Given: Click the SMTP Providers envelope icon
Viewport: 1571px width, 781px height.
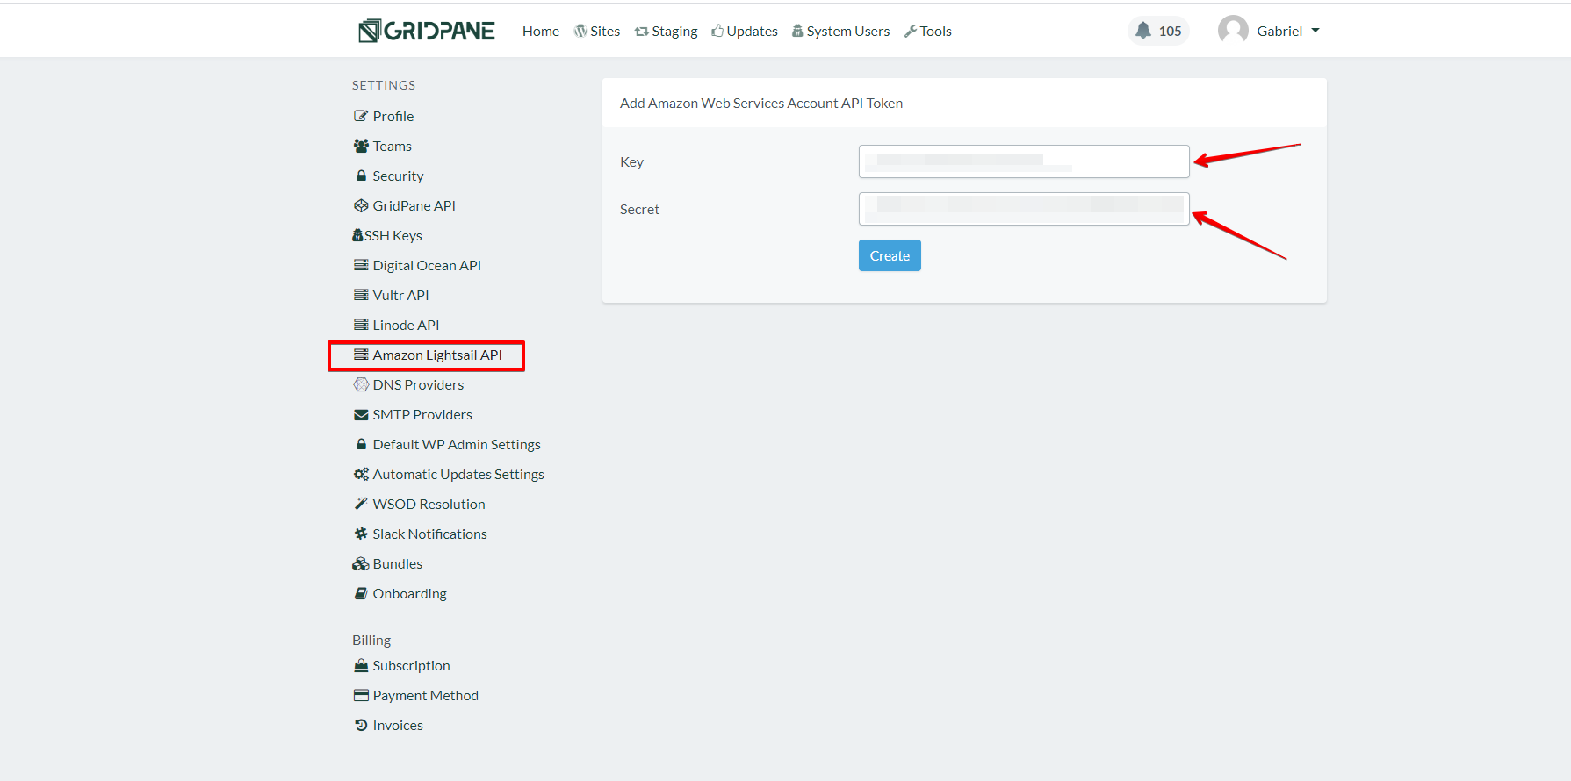Looking at the screenshot, I should click(x=361, y=414).
